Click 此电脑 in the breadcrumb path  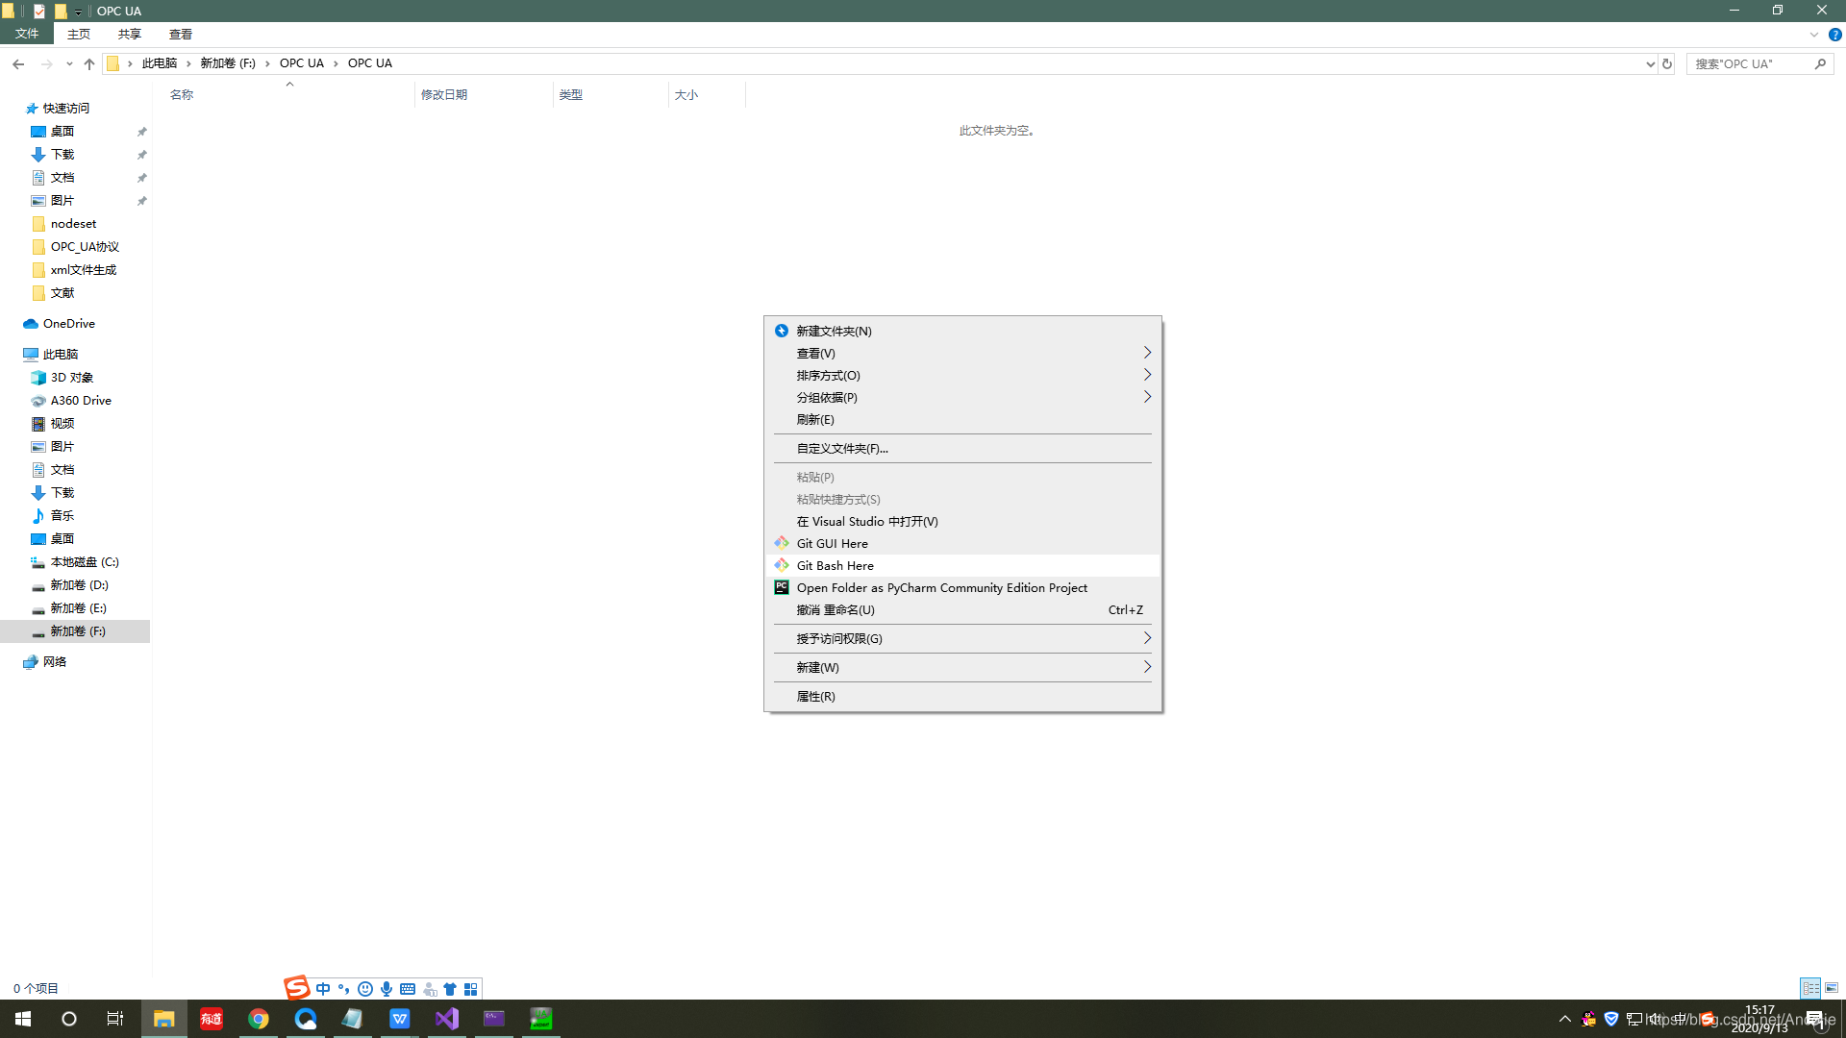(x=160, y=63)
